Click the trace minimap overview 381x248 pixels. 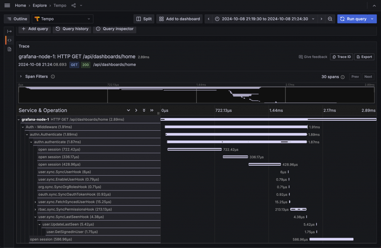pos(196,95)
